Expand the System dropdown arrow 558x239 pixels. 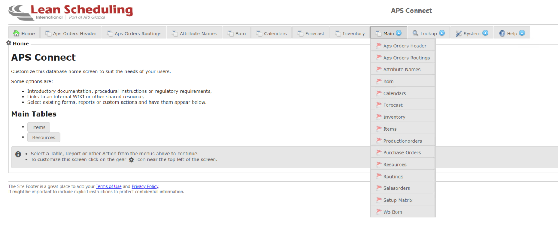[x=485, y=33]
